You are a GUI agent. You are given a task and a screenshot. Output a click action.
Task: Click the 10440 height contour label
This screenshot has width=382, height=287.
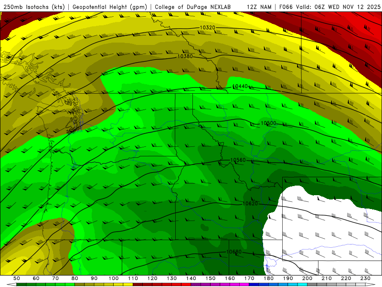point(240,87)
